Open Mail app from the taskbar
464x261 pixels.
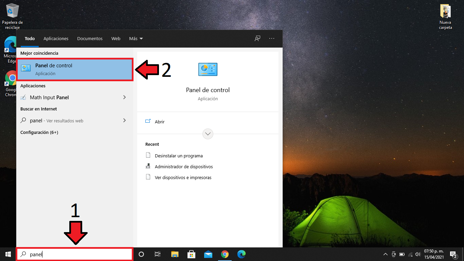pyautogui.click(x=208, y=254)
